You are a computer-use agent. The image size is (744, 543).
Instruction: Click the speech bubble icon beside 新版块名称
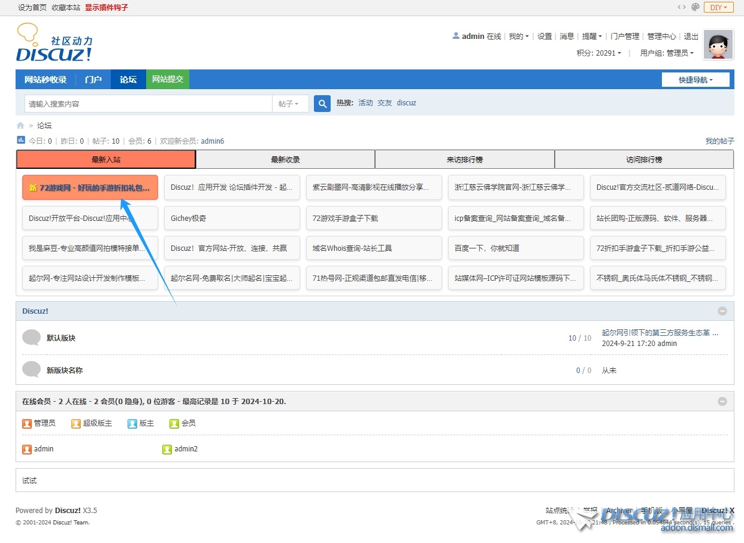31,370
